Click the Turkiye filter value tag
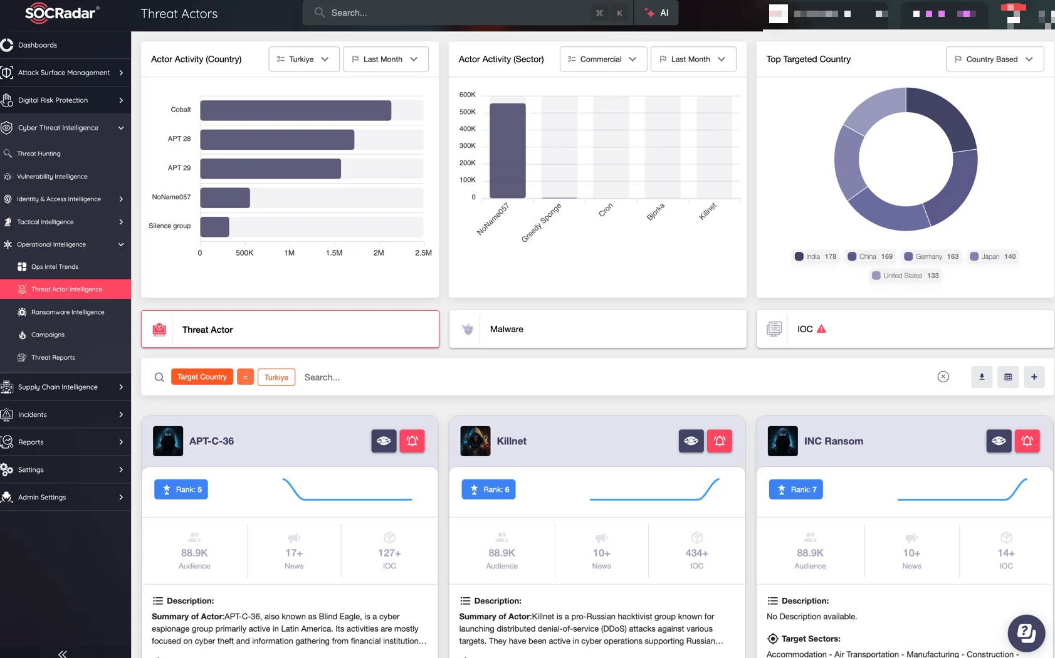Image resolution: width=1055 pixels, height=658 pixels. click(x=276, y=377)
